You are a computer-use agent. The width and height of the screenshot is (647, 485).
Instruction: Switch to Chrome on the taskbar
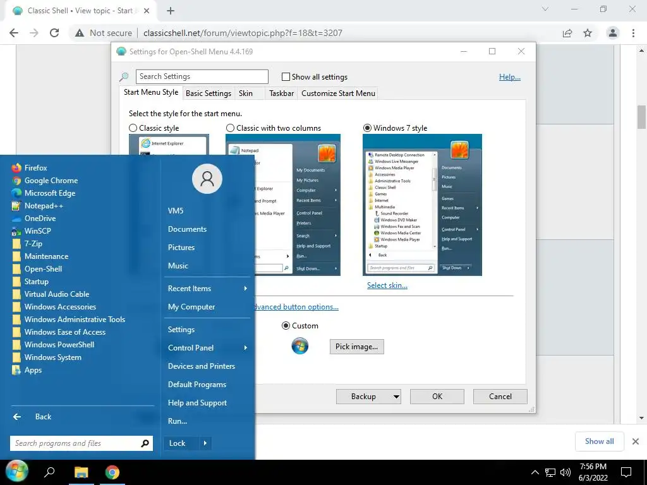112,472
